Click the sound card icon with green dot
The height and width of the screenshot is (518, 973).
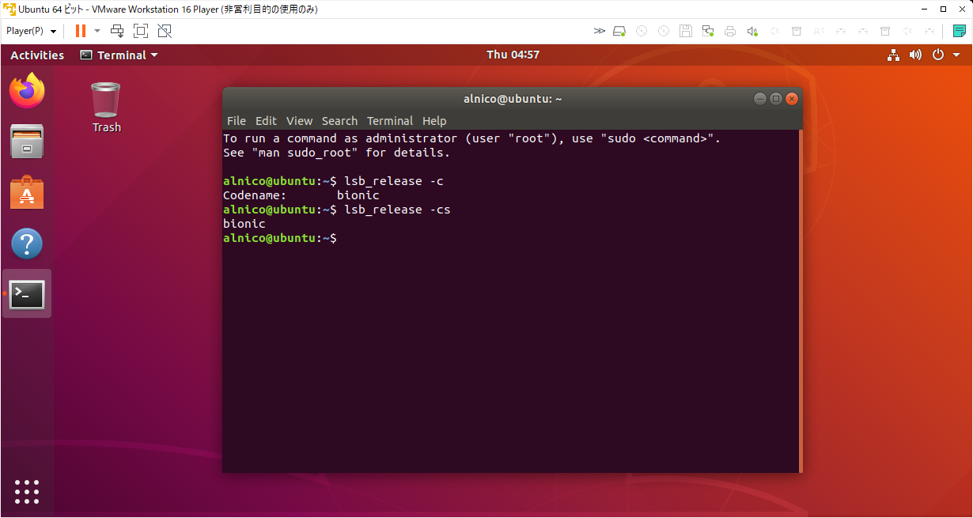pyautogui.click(x=752, y=31)
